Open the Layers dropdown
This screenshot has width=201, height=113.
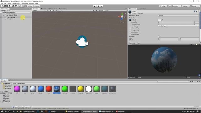pyautogui.click(x=186, y=6)
